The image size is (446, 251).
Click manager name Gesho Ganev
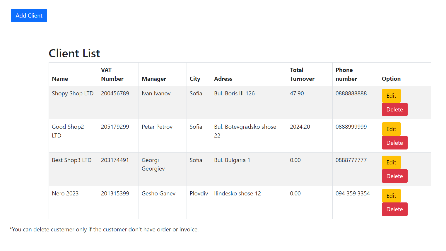(158, 193)
